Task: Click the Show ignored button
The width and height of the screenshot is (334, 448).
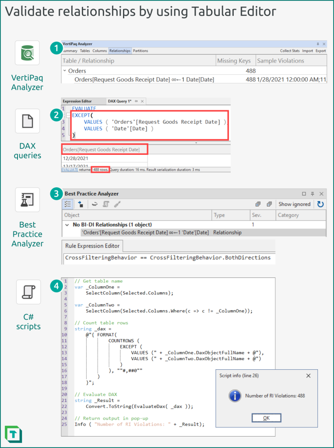Action: click(x=295, y=204)
